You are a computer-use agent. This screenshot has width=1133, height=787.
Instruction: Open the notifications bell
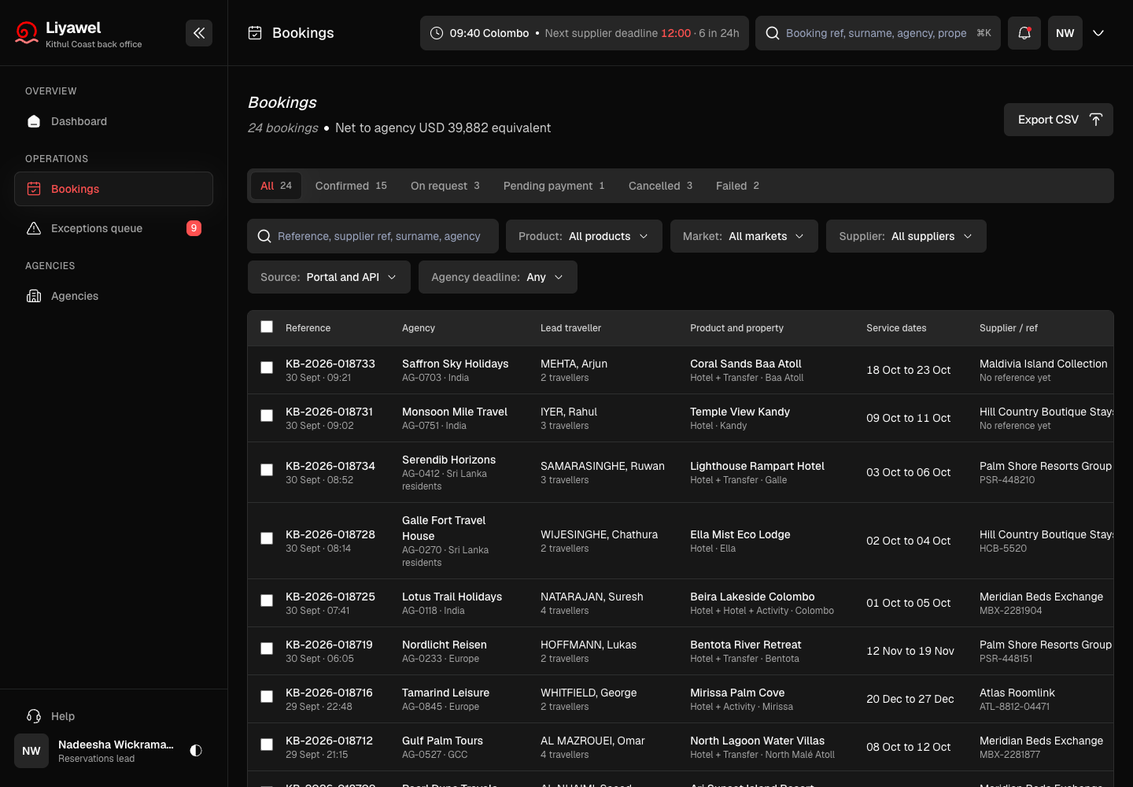point(1024,33)
